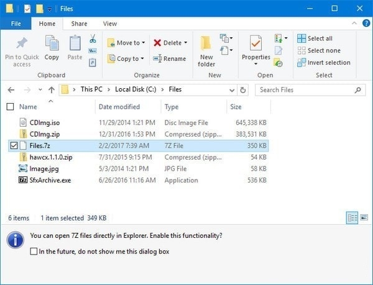Go back with the left arrow
The width and height of the screenshot is (373, 285).
(11, 90)
